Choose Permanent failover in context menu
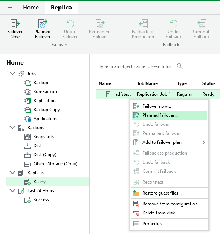The width and height of the screenshot is (220, 234). pyautogui.click(x=169, y=133)
